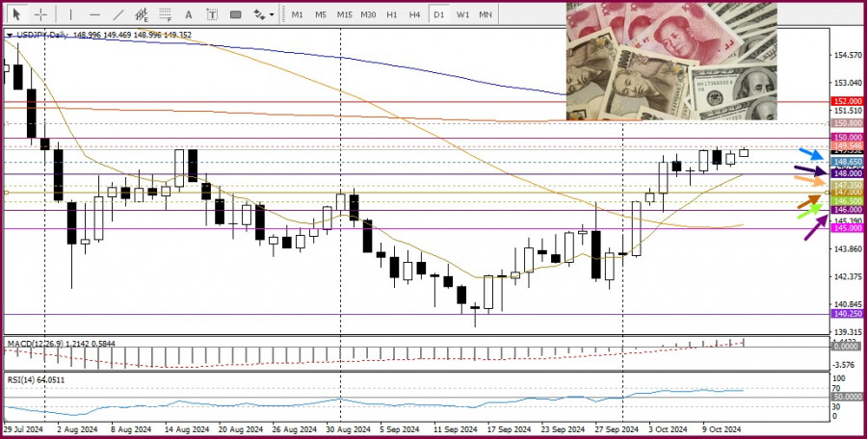Switch chart to H4 timeframe
Viewport: 867px width, 439px height.
tap(415, 14)
